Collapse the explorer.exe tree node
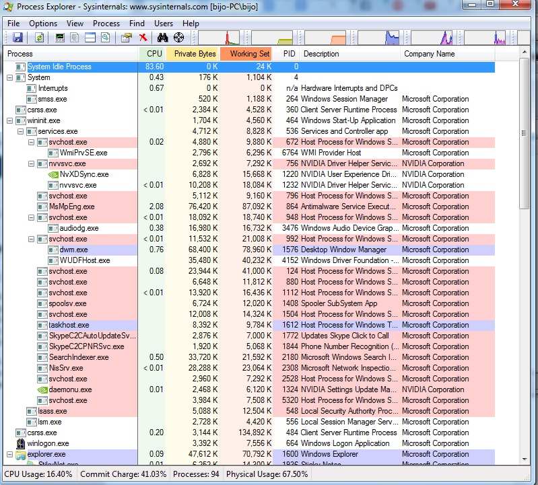This screenshot has height=485, width=538. tap(10, 455)
